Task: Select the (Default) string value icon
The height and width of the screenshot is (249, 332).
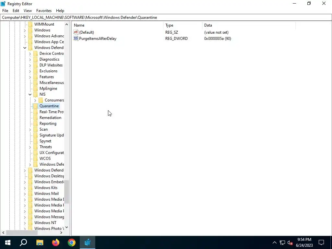Action: click(x=76, y=32)
